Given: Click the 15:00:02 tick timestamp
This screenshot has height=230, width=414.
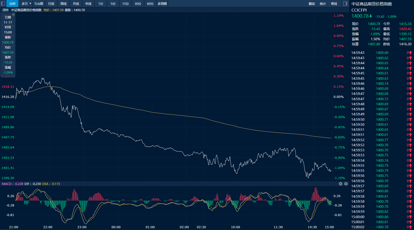Looking at the screenshot, I should pyautogui.click(x=358, y=227).
